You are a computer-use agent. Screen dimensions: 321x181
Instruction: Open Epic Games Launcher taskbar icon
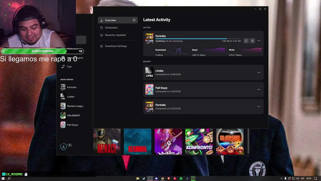193,178
